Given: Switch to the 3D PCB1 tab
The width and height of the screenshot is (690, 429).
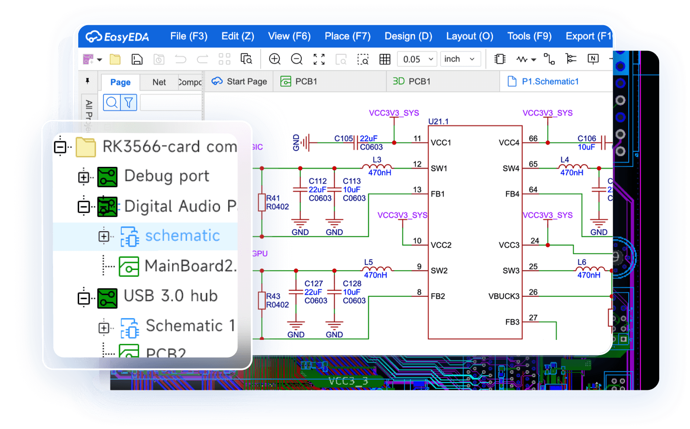Looking at the screenshot, I should click(x=411, y=81).
